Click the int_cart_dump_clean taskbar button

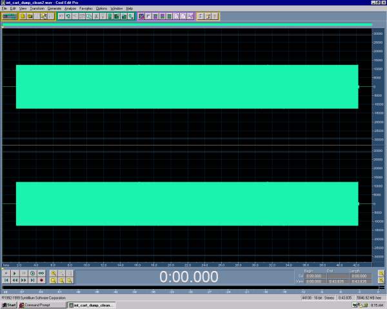[92, 305]
